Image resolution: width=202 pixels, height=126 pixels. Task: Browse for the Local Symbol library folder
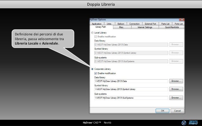point(176,53)
